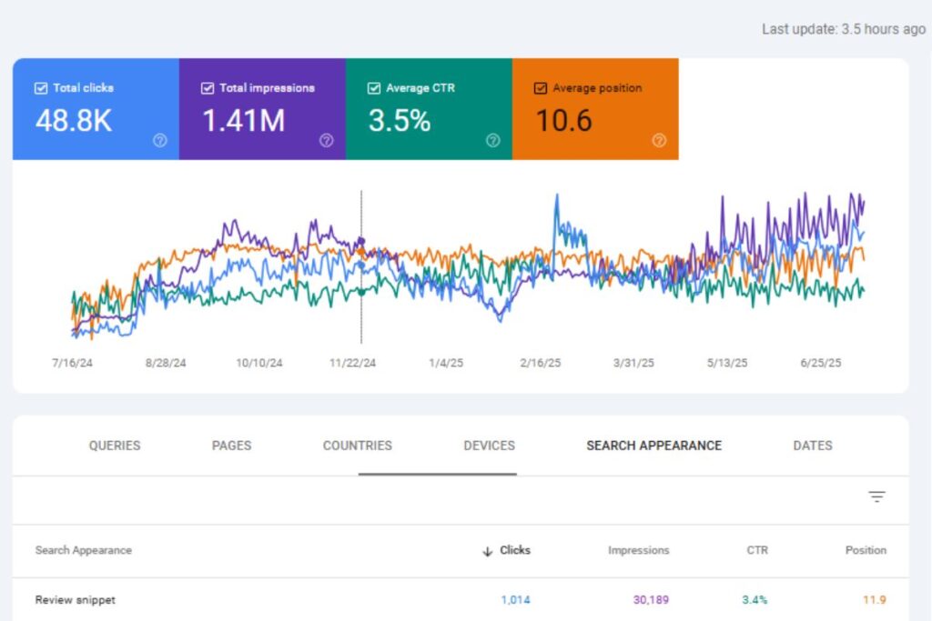Switch to the Devices tab

pos(489,446)
